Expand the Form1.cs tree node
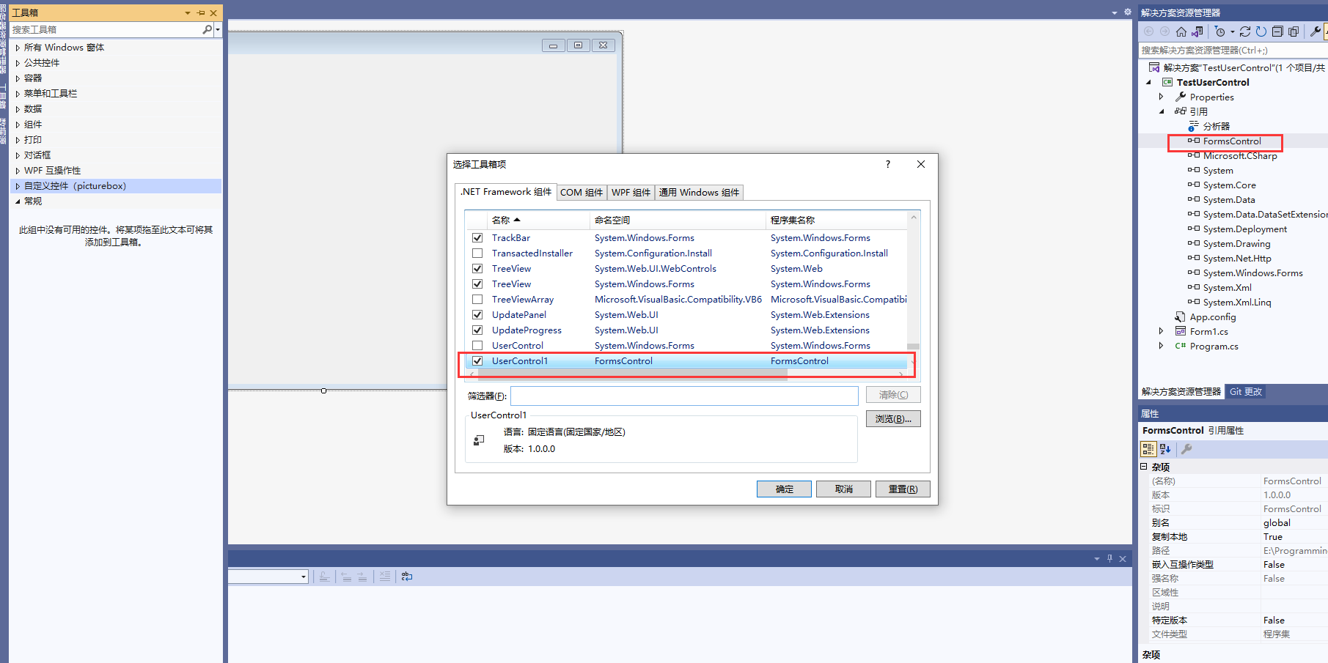 (1161, 331)
